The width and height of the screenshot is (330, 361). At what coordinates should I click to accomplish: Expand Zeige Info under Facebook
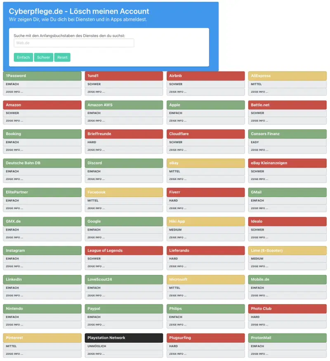[124, 208]
